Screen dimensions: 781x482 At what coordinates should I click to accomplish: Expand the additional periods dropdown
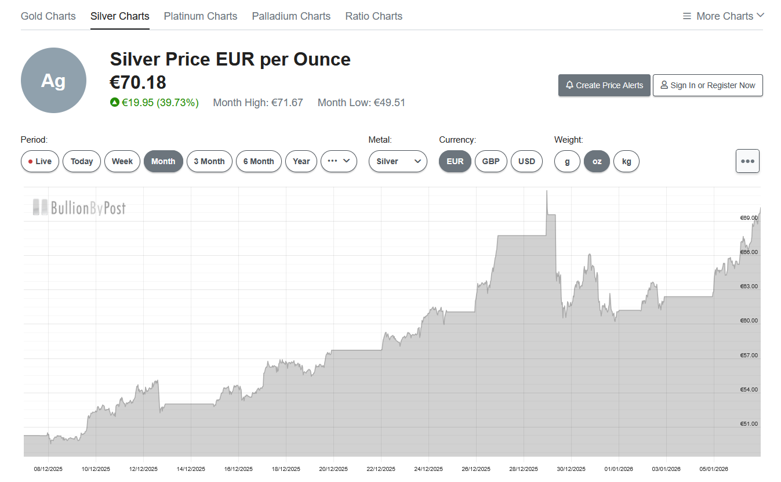click(x=339, y=161)
